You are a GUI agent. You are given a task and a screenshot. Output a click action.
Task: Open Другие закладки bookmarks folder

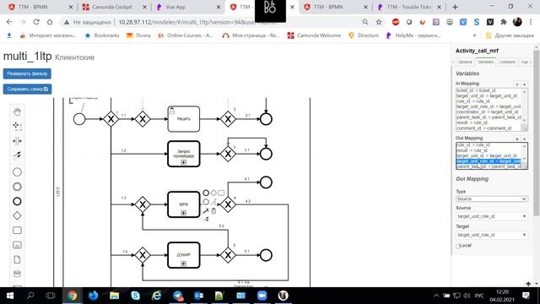510,35
